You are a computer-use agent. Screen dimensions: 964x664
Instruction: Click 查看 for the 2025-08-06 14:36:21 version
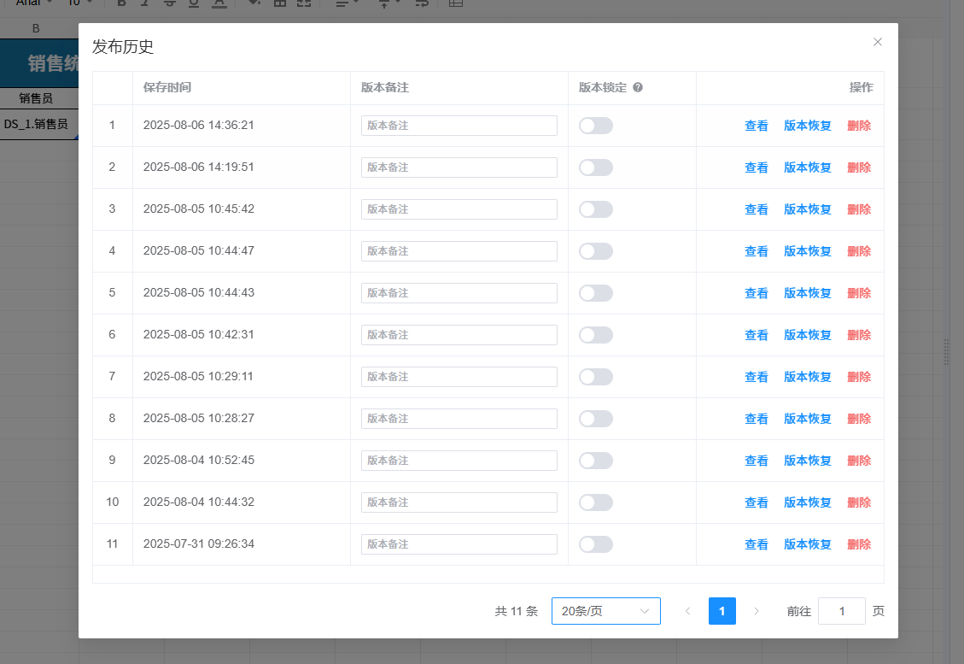click(757, 126)
